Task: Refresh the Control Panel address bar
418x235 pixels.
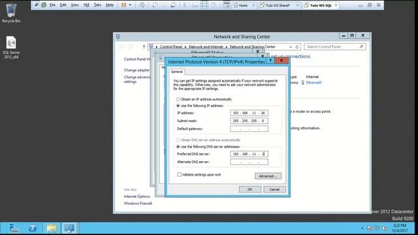Action: pos(297,46)
